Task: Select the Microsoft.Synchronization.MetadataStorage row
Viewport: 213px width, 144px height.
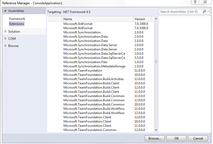Action: click(101, 66)
